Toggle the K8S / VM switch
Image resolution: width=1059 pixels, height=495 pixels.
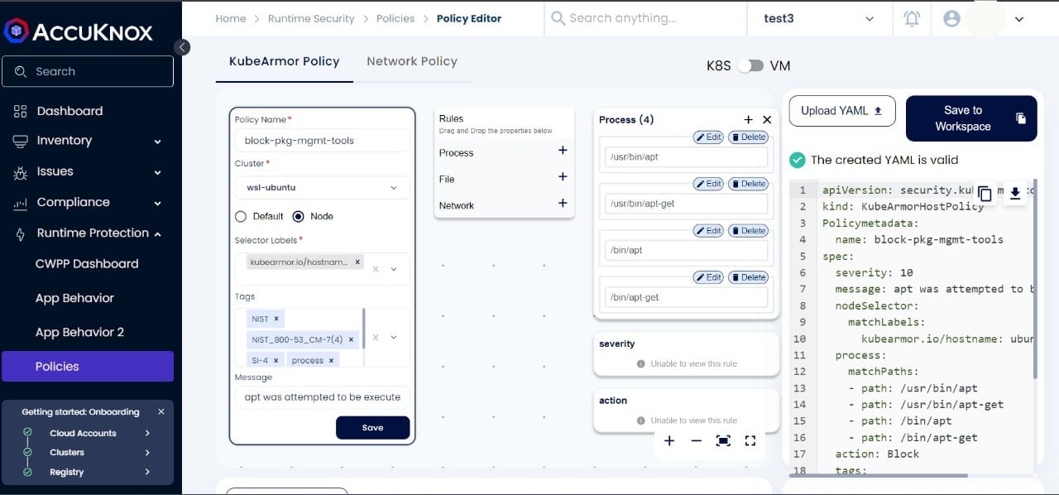click(x=750, y=65)
